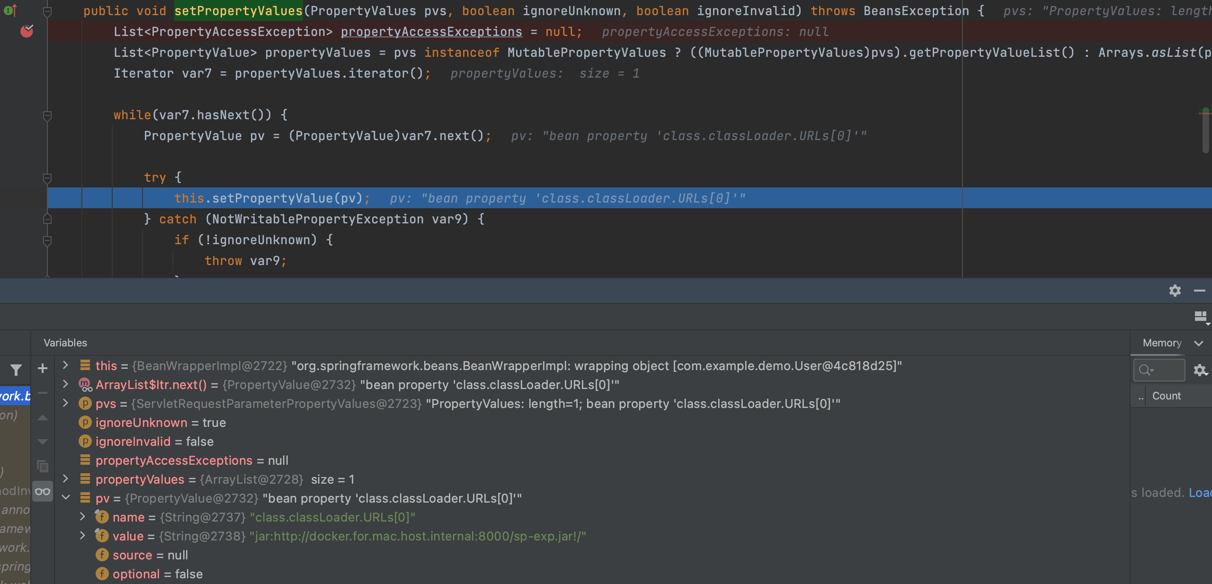Click the name field icon
Viewport: 1212px width, 584px height.
102,517
